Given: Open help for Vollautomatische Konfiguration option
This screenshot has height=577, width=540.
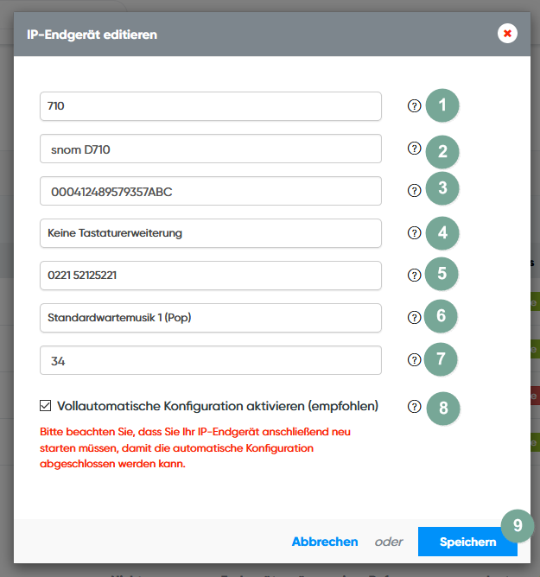Looking at the screenshot, I should [x=414, y=406].
